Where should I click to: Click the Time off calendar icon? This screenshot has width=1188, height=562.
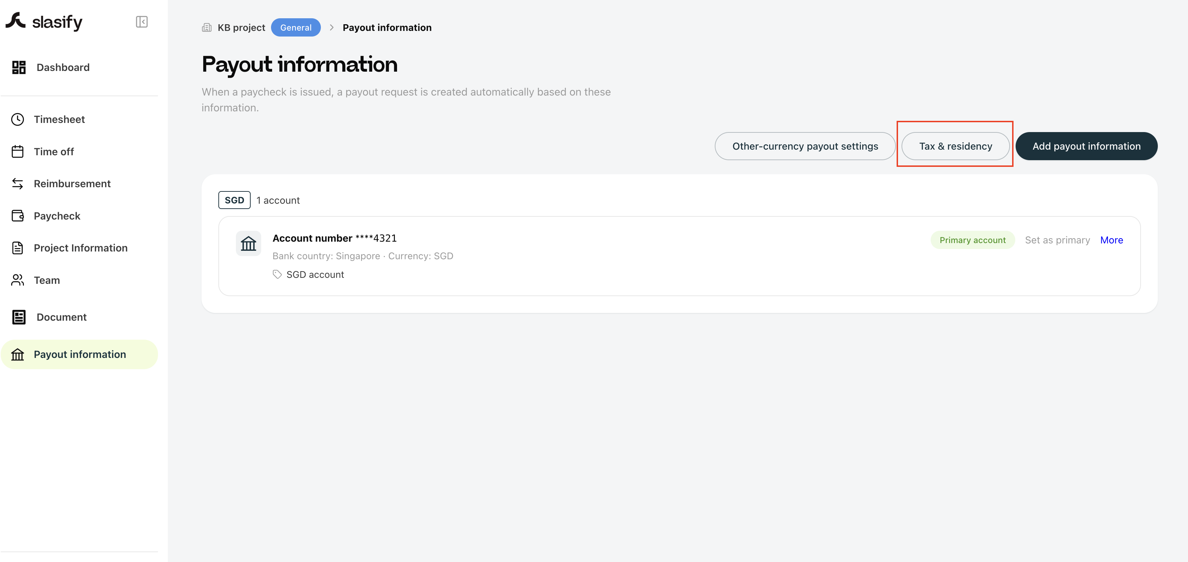[x=18, y=151]
